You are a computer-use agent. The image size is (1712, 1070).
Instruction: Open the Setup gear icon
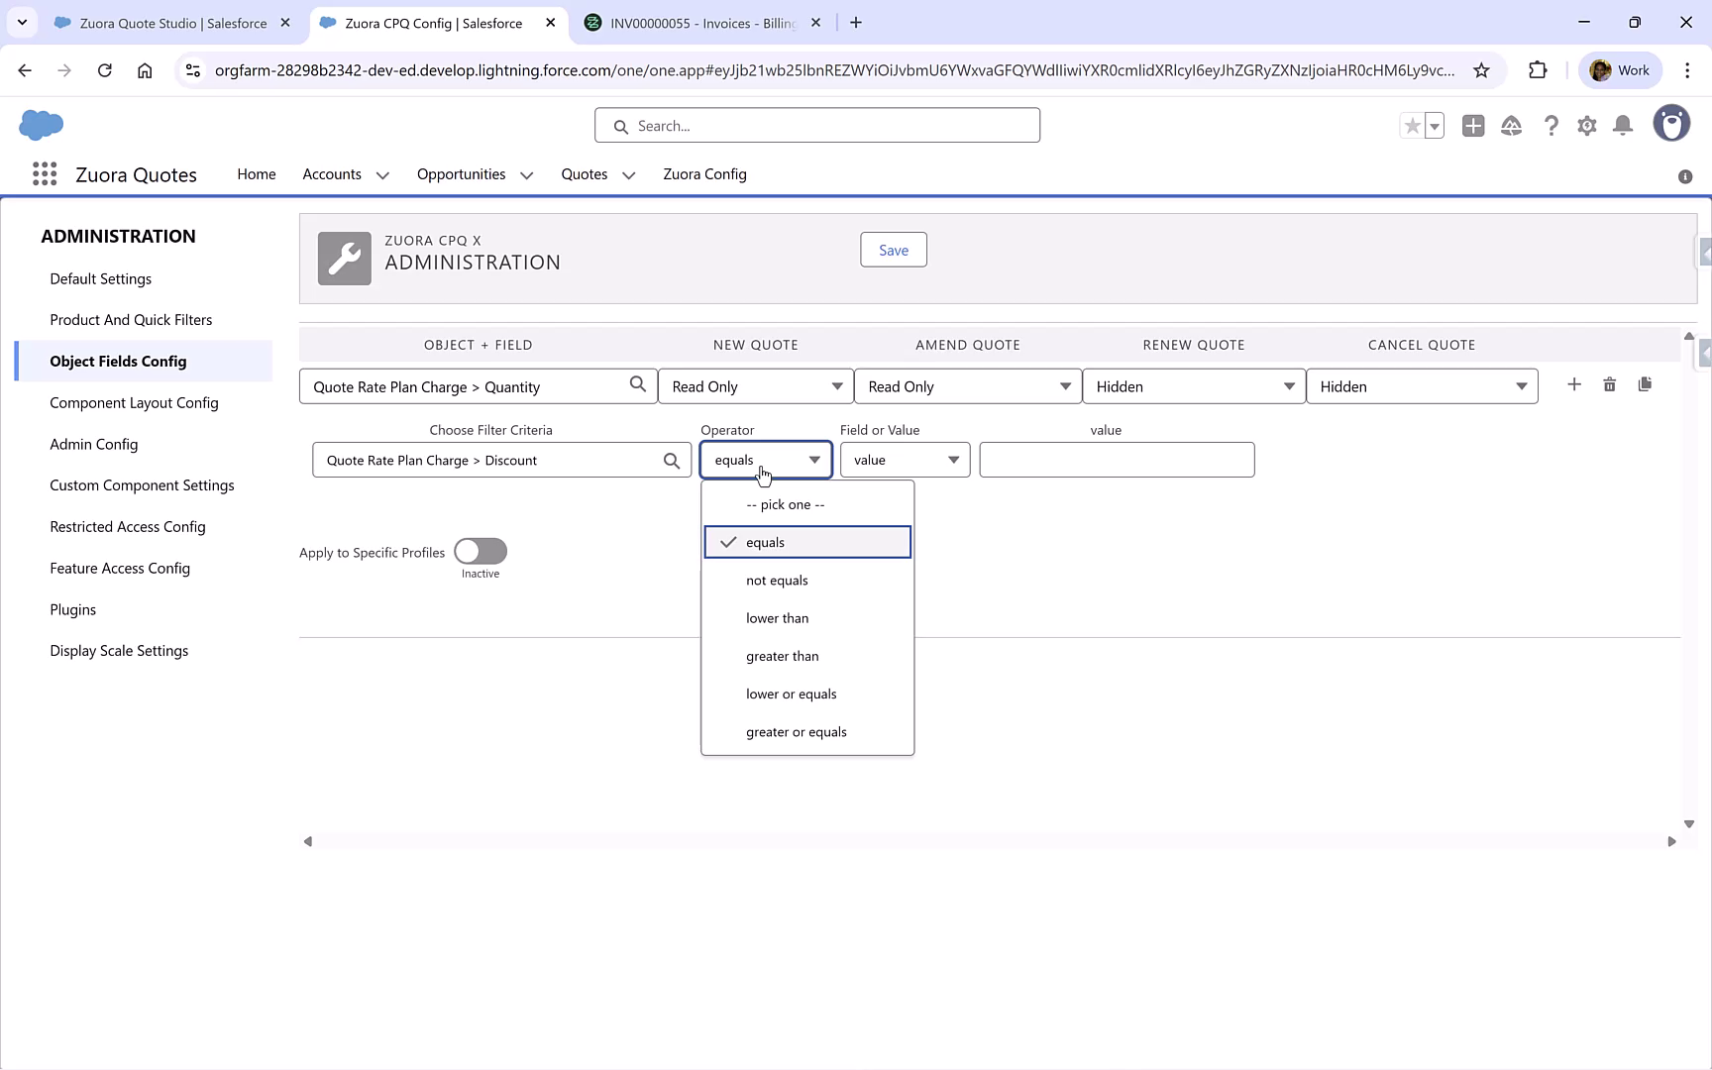pyautogui.click(x=1586, y=126)
